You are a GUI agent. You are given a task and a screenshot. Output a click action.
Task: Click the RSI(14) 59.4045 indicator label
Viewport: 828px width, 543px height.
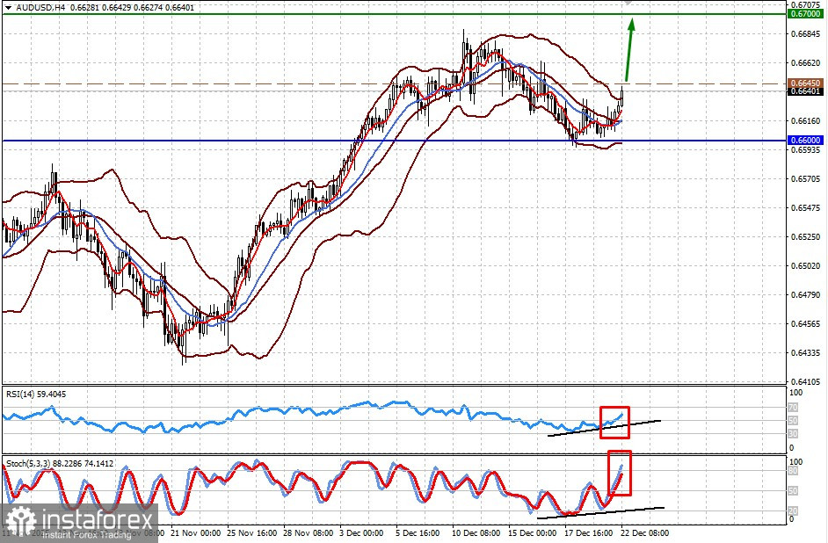[x=36, y=395]
